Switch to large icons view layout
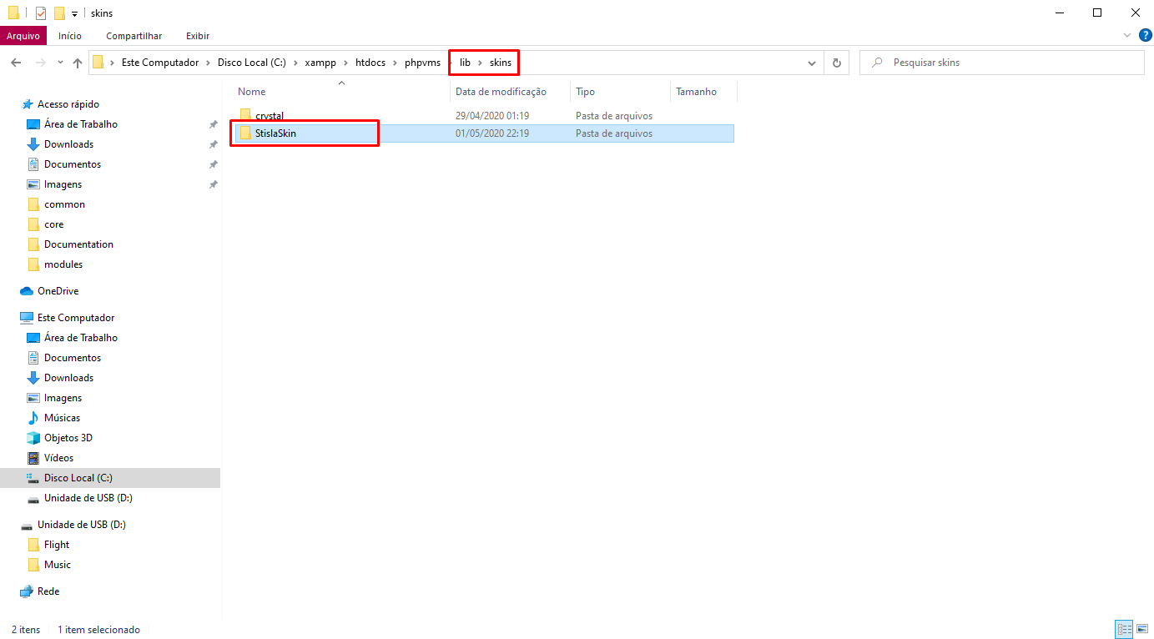Image resolution: width=1154 pixels, height=639 pixels. click(x=1141, y=629)
